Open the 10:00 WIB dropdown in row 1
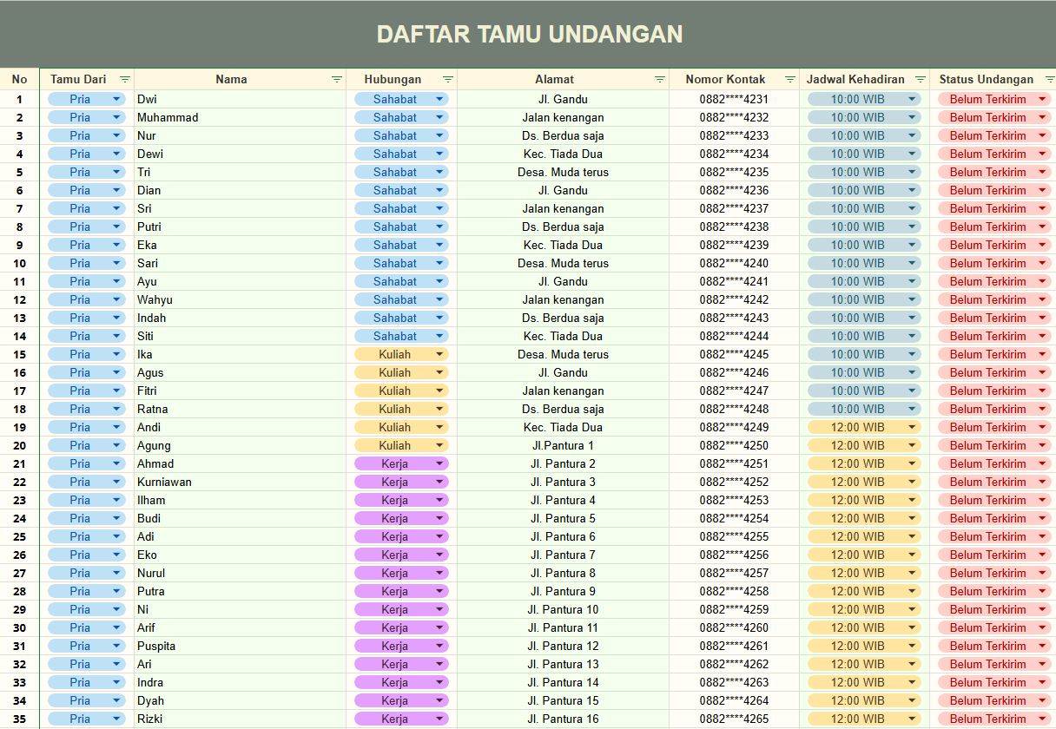The height and width of the screenshot is (729, 1056). [912, 99]
